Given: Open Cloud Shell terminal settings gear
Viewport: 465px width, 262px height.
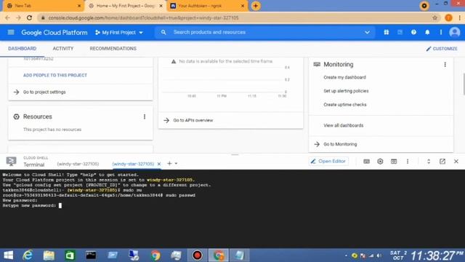Looking at the screenshot, I should 380,162.
